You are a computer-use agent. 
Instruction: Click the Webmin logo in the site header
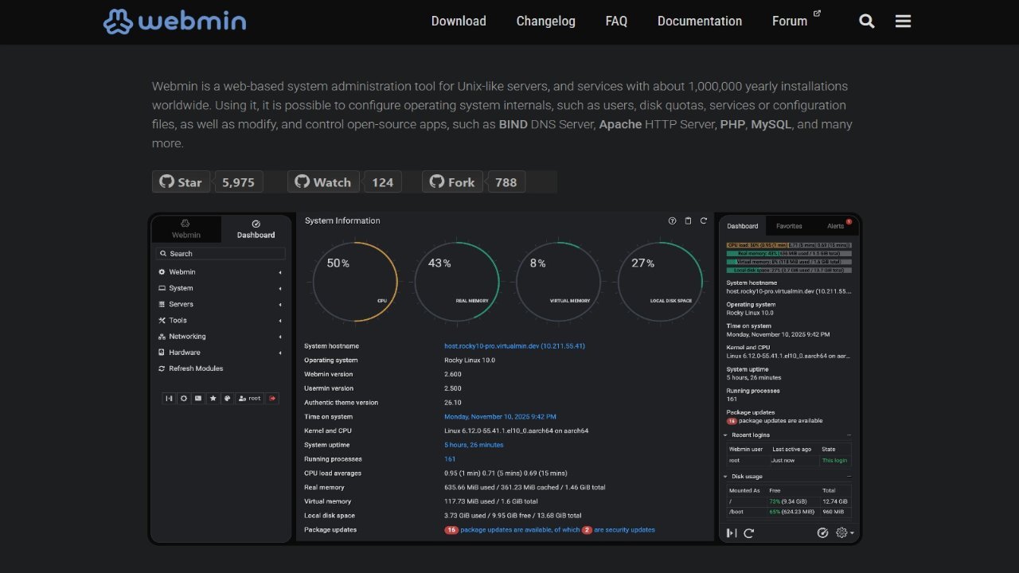coord(174,21)
